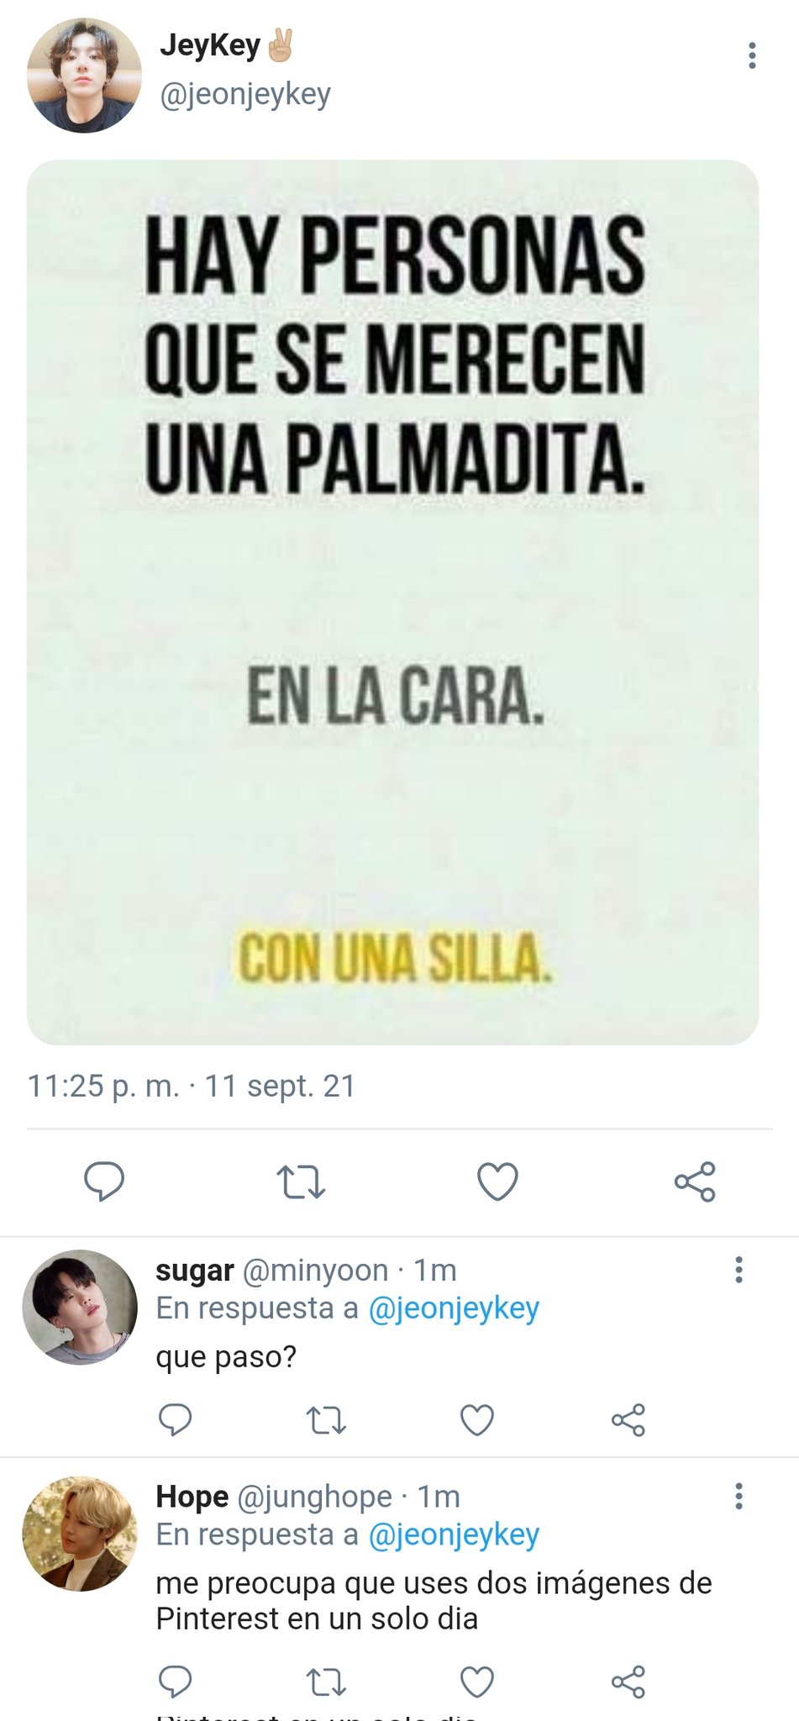This screenshot has width=799, height=1721.
Task: Open the menu on sugar's reply
Action: pos(739,1270)
